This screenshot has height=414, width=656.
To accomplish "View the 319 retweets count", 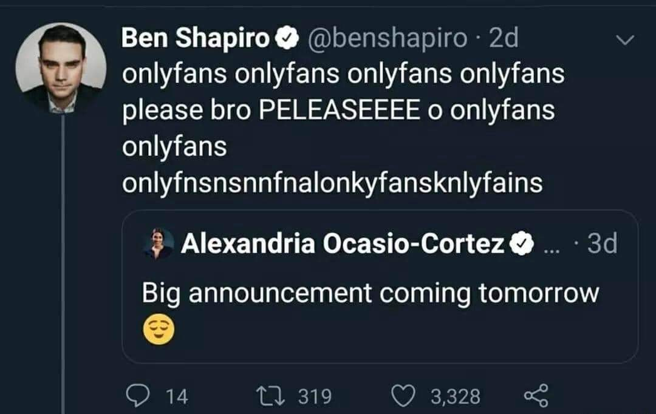I will 315,397.
